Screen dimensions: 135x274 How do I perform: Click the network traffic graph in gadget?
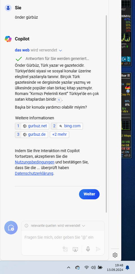click(126, 125)
